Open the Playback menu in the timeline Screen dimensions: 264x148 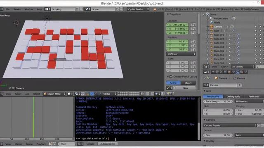tap(41, 144)
